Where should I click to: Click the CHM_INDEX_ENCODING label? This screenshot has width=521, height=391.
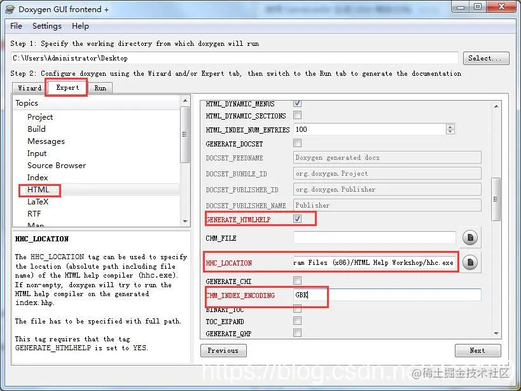pyautogui.click(x=240, y=295)
